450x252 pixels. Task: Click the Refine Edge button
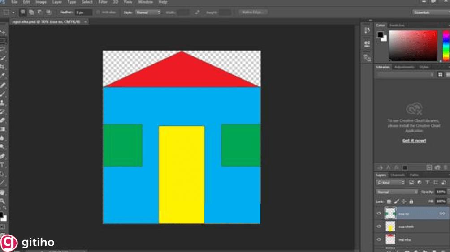tap(253, 13)
